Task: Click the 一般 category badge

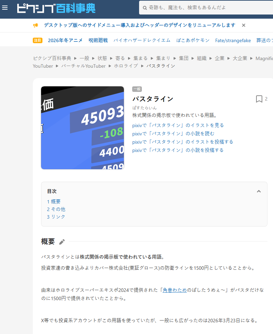Action: [x=137, y=89]
